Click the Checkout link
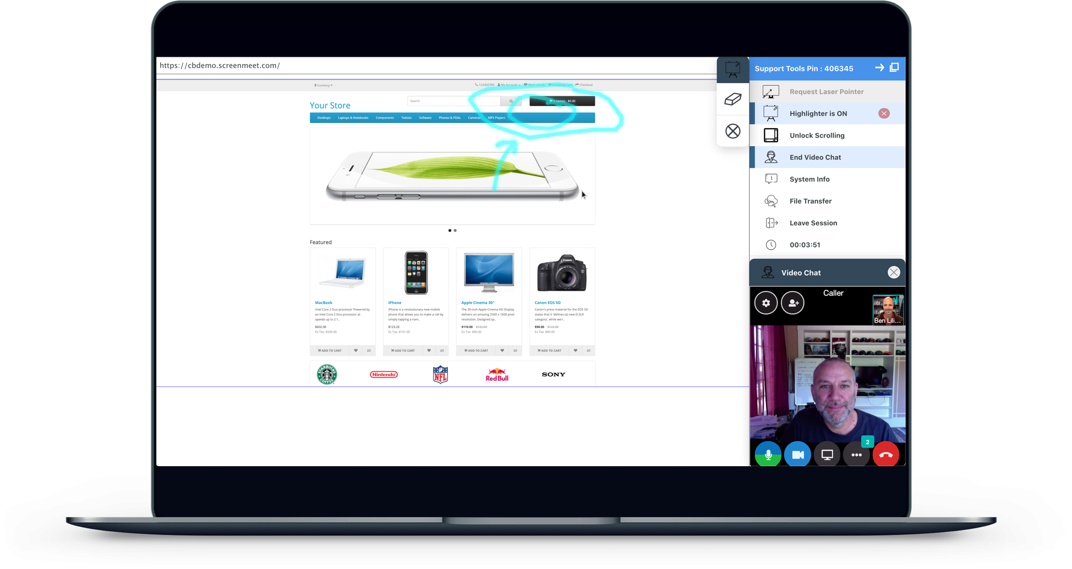The image size is (1072, 569). tap(584, 85)
